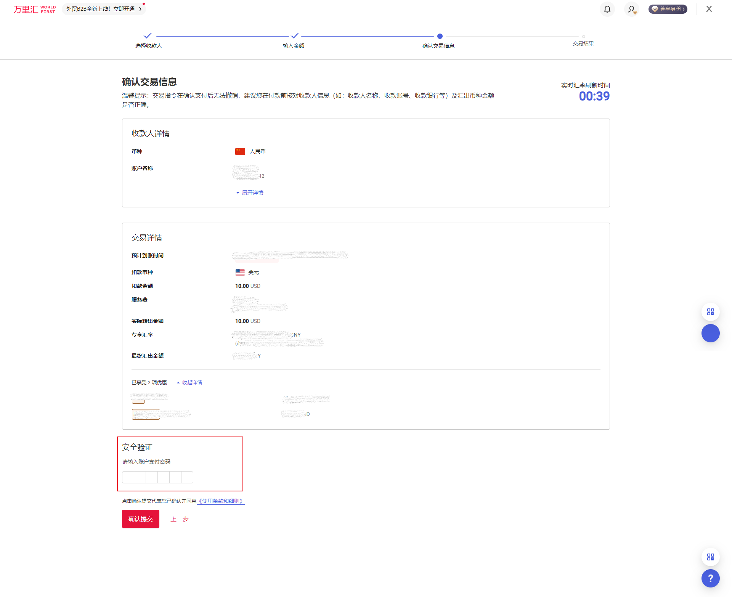Click the WorldFirst 万里汇 logo
732x597 pixels.
pos(34,8)
